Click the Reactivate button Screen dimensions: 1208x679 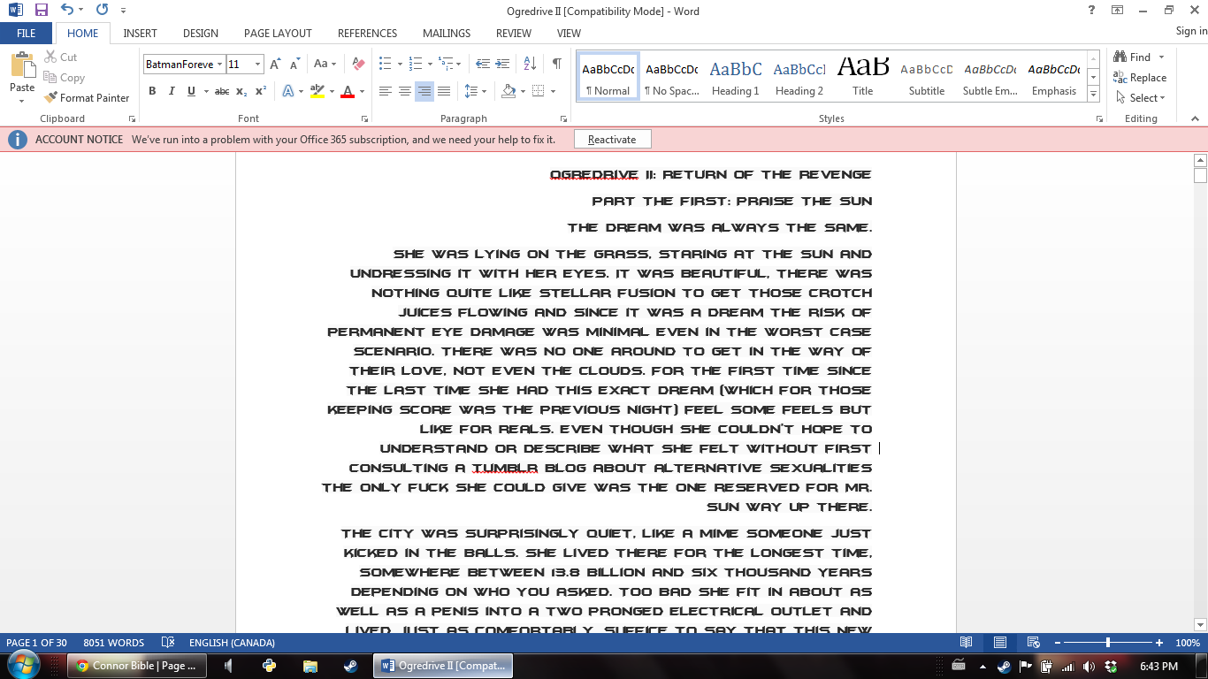[x=612, y=140]
